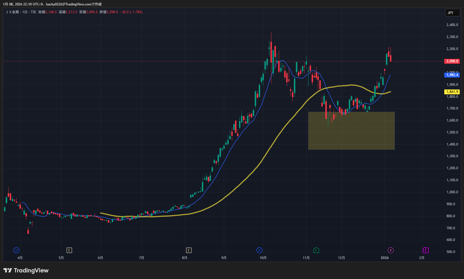This screenshot has width=464, height=279.
Task: Click the TSE exchange label
Action: (x=33, y=12)
